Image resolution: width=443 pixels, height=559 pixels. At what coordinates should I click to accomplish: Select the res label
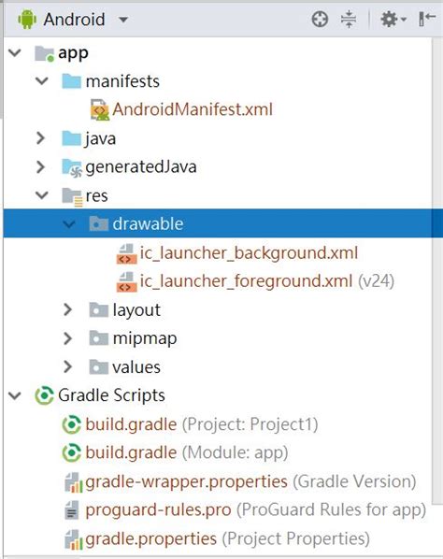point(96,196)
